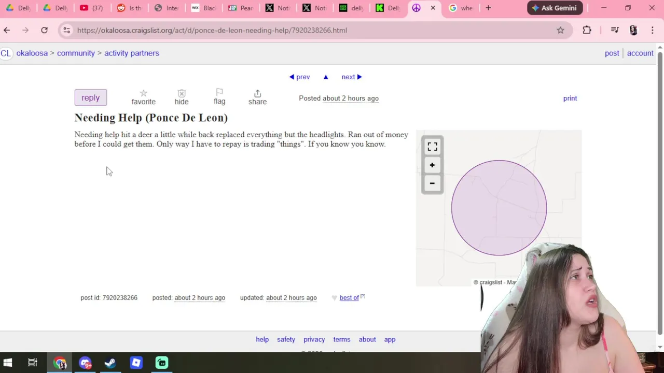
Task: Open the media controls icon in toolbar
Action: (615, 30)
